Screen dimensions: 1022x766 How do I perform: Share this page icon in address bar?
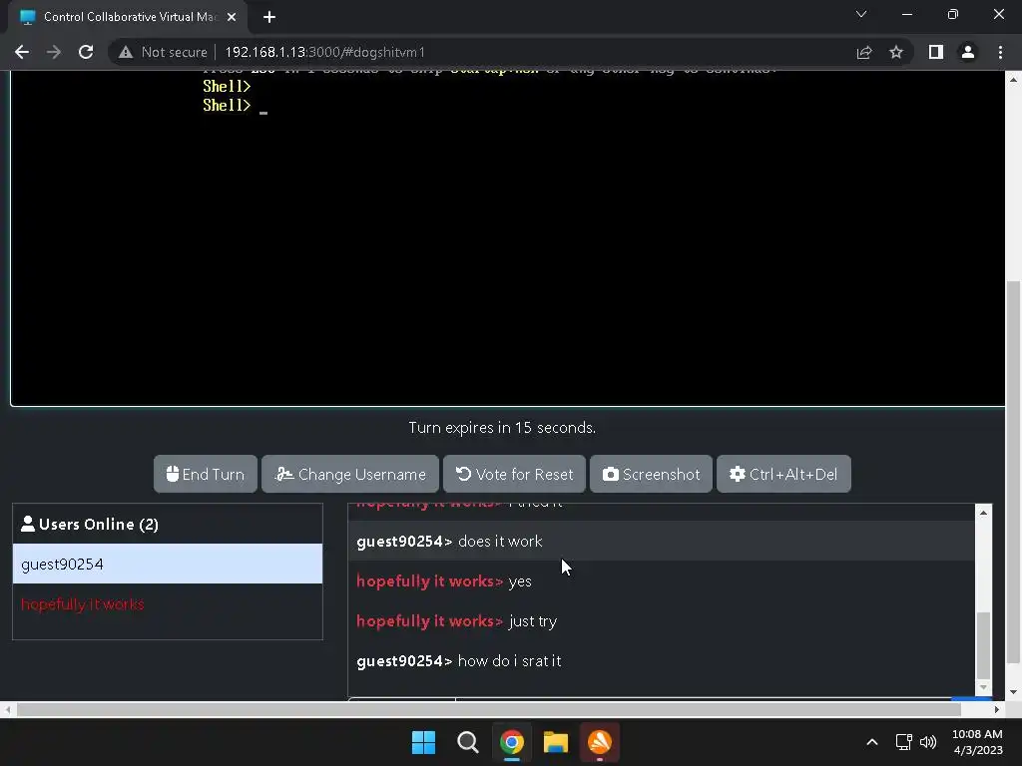tap(864, 52)
